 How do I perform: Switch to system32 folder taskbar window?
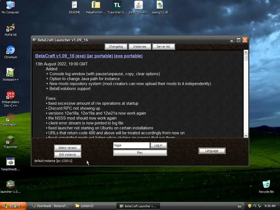pos(95,206)
